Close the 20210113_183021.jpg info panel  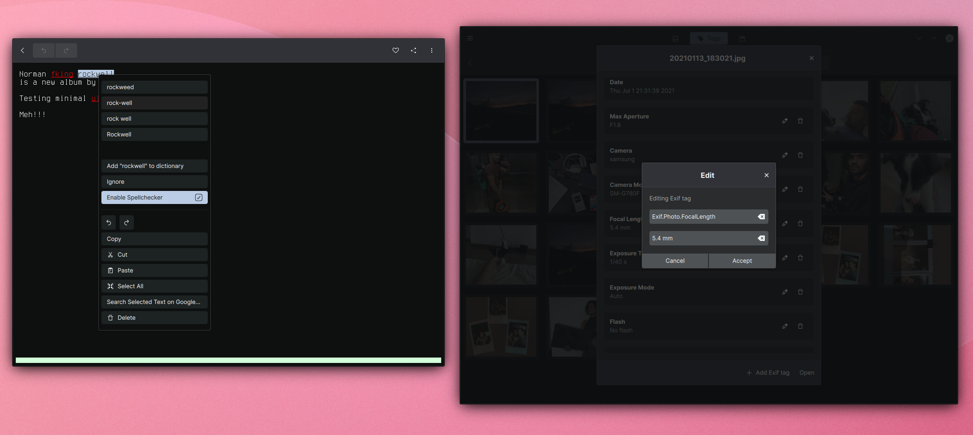(x=812, y=58)
